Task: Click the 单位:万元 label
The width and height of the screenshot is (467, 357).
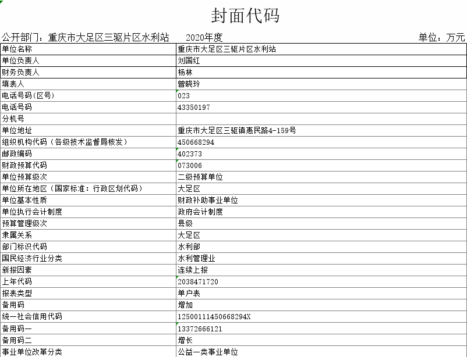Action: 442,37
